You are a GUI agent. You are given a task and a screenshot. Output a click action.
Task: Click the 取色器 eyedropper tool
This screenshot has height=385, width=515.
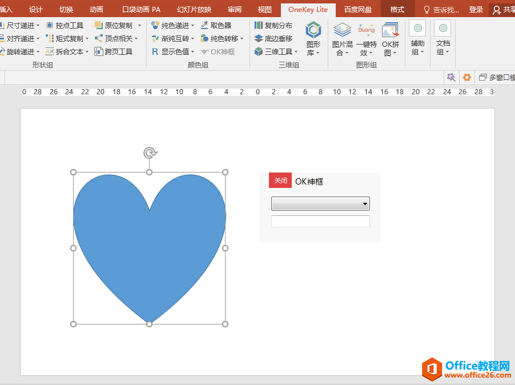click(216, 25)
